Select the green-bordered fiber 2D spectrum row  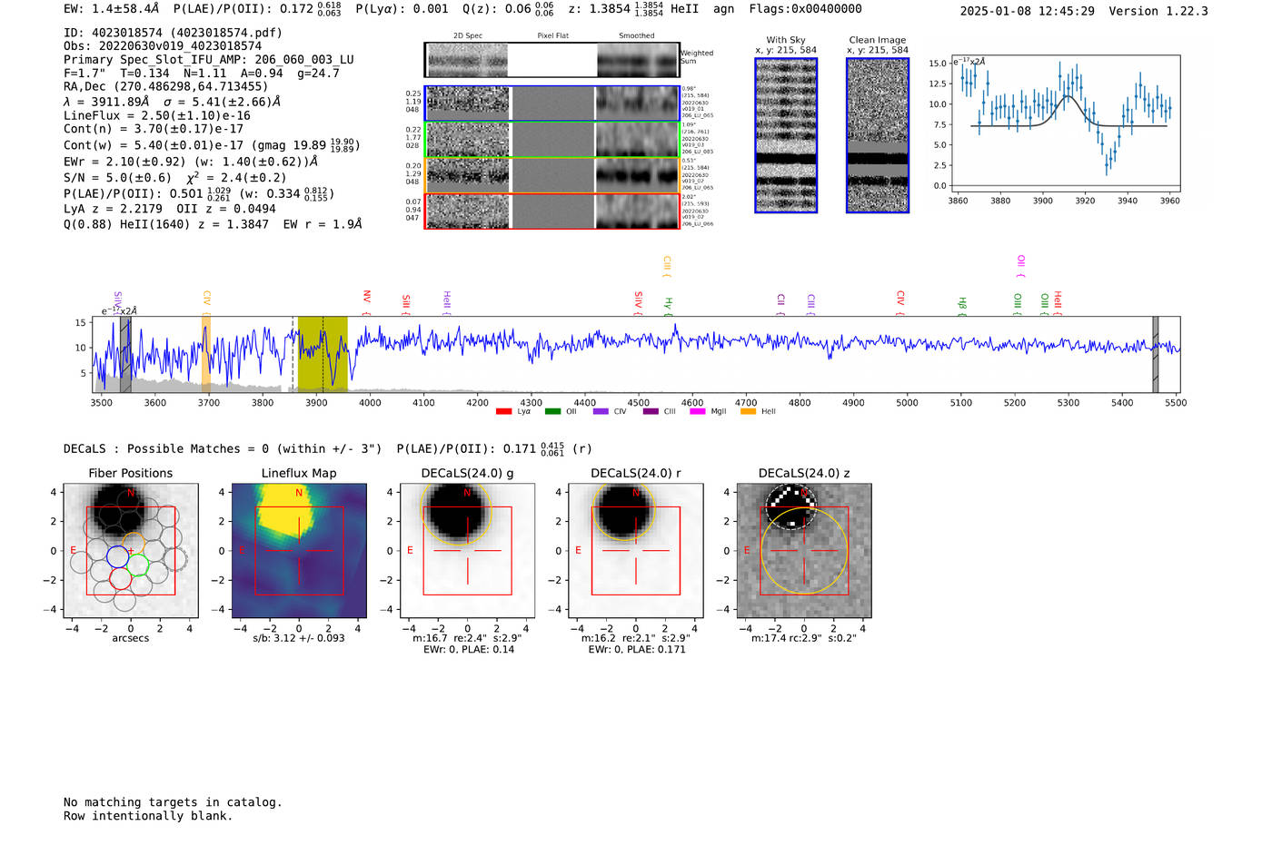(552, 140)
